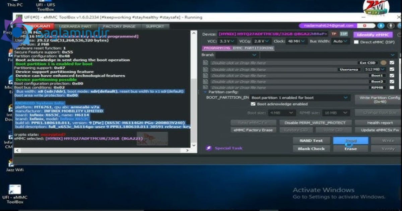
Task: Open the BOOT_PARTITION_EN dropdown
Action: point(300,98)
